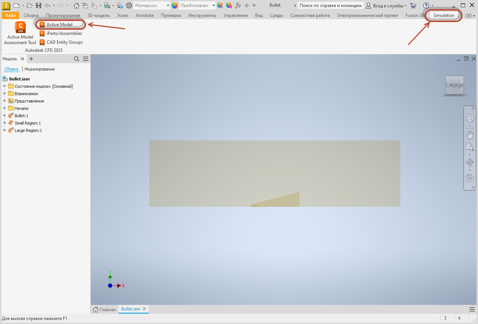478x324 pixels.
Task: Select Bullet.iam root in the model tree
Action: [19, 79]
